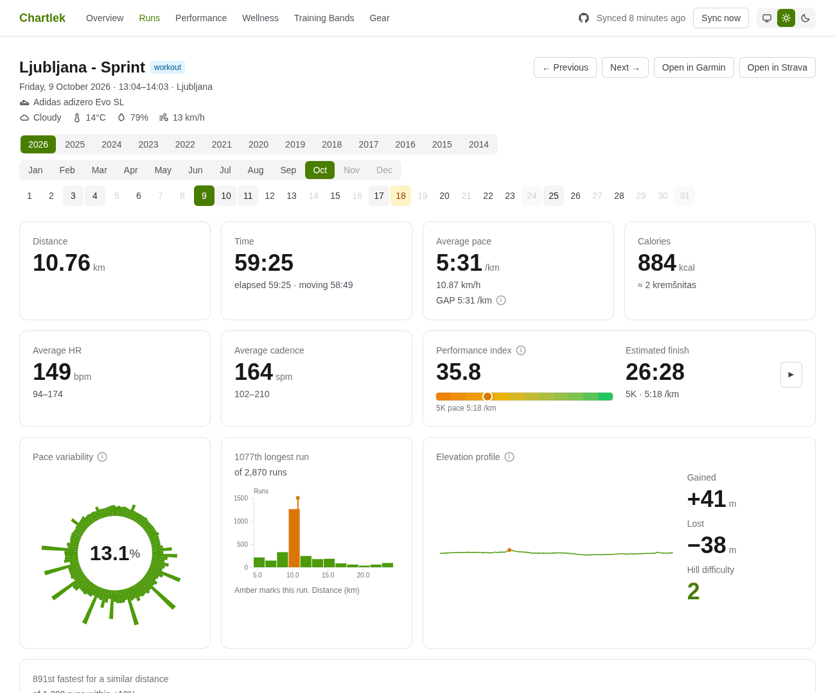The image size is (835, 693).
Task: Select year 2014 tab
Action: pyautogui.click(x=479, y=144)
